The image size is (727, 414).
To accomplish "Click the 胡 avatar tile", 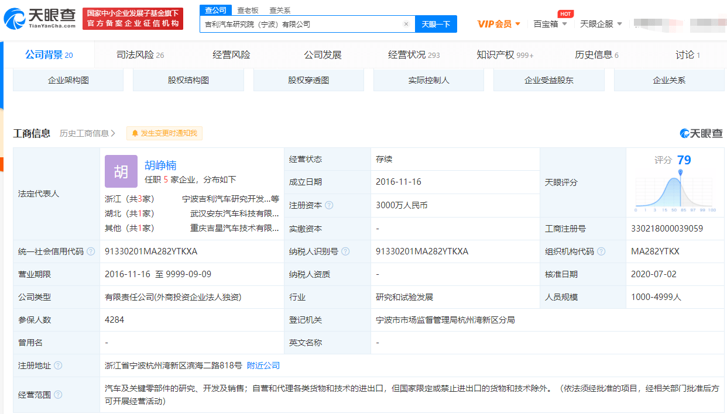I will tap(121, 171).
